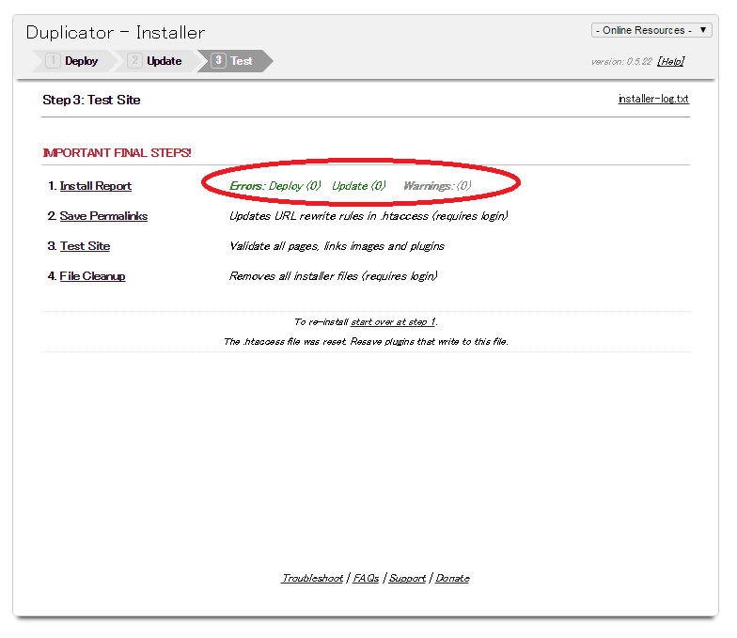737x638 pixels.
Task: Click the 'Update (0)' status text
Action: [x=359, y=186]
